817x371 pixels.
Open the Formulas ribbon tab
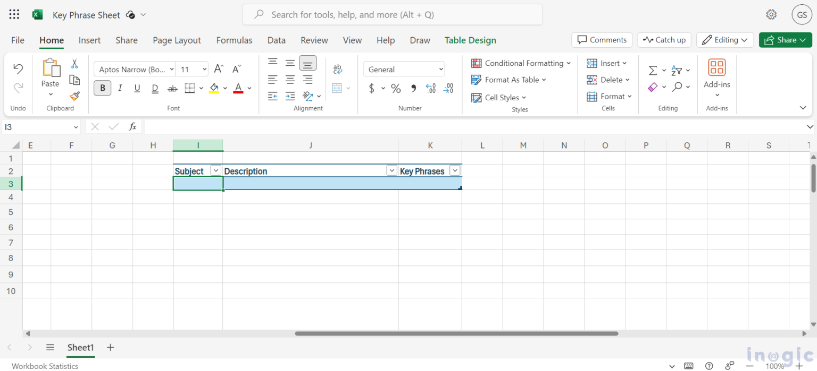[x=234, y=40]
